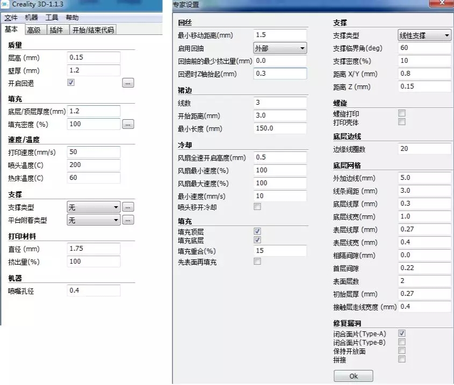Enable 先表面再填充 checkbox
The image size is (454, 385).
pyautogui.click(x=257, y=261)
